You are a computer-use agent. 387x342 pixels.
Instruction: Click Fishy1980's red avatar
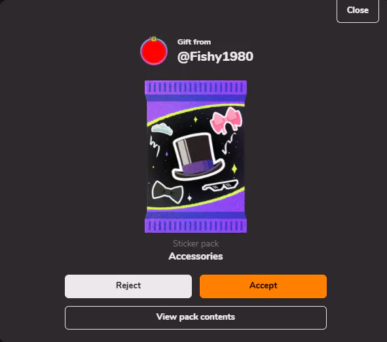[x=154, y=51]
